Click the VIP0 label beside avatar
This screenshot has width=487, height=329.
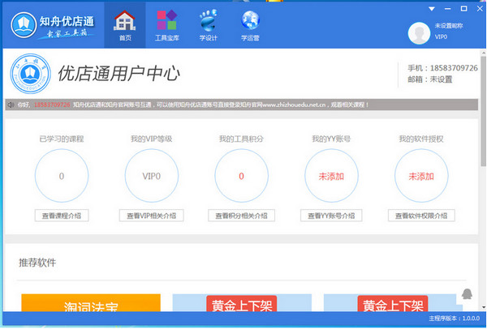coord(441,36)
